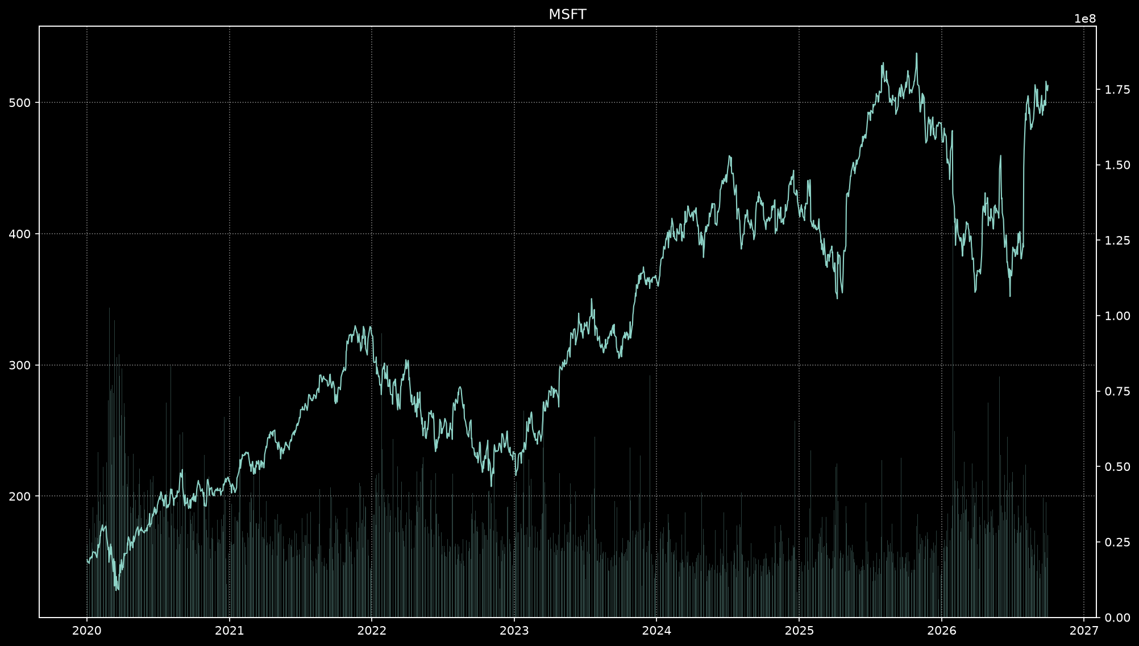Click the 1e8 scale exponent label
The height and width of the screenshot is (646, 1139).
[1085, 19]
